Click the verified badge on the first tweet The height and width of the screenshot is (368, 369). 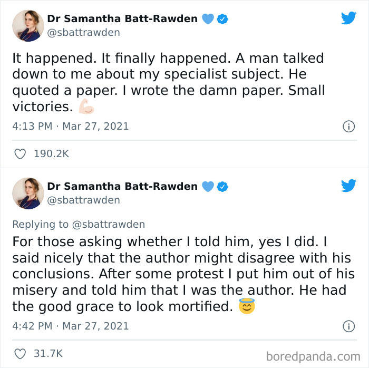point(223,19)
